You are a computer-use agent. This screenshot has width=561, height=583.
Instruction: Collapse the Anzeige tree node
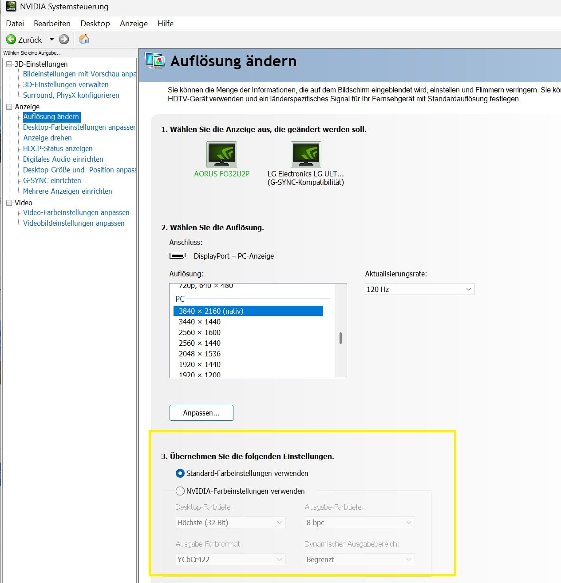(9, 107)
